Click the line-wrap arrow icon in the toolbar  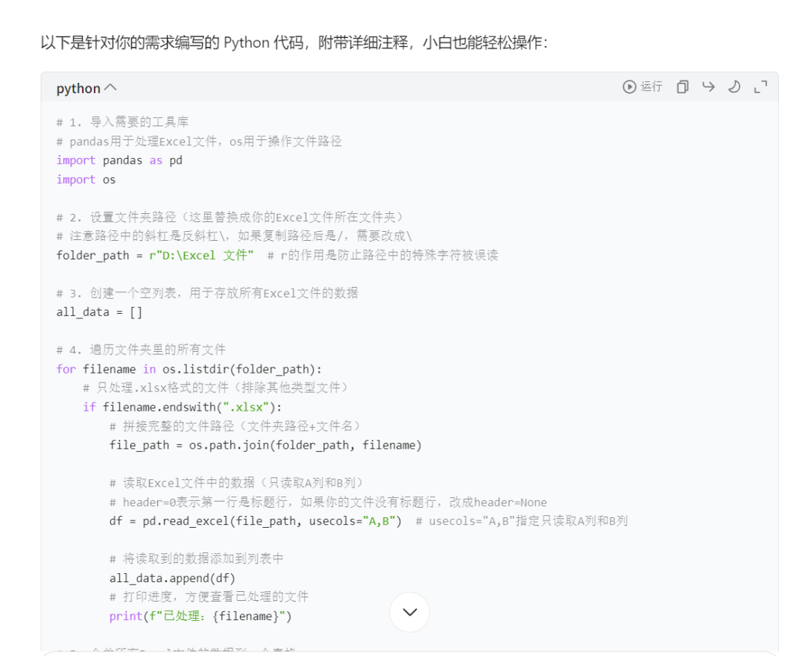pyautogui.click(x=707, y=86)
